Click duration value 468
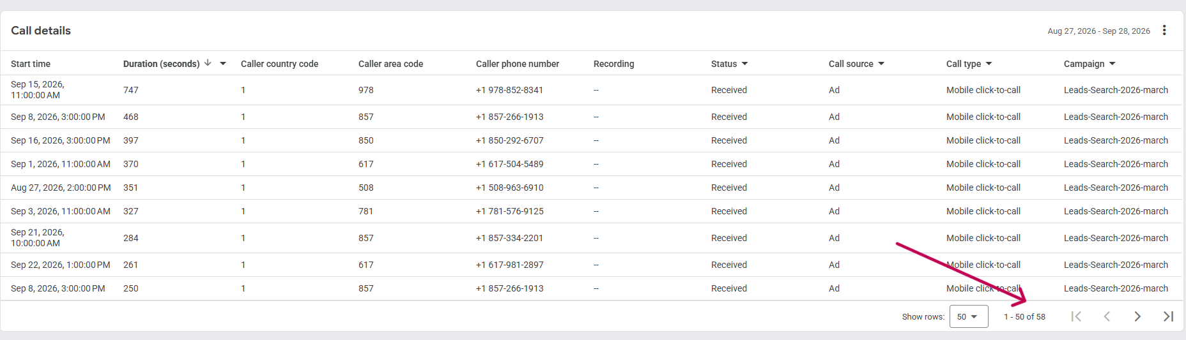The height and width of the screenshot is (340, 1186). [131, 117]
